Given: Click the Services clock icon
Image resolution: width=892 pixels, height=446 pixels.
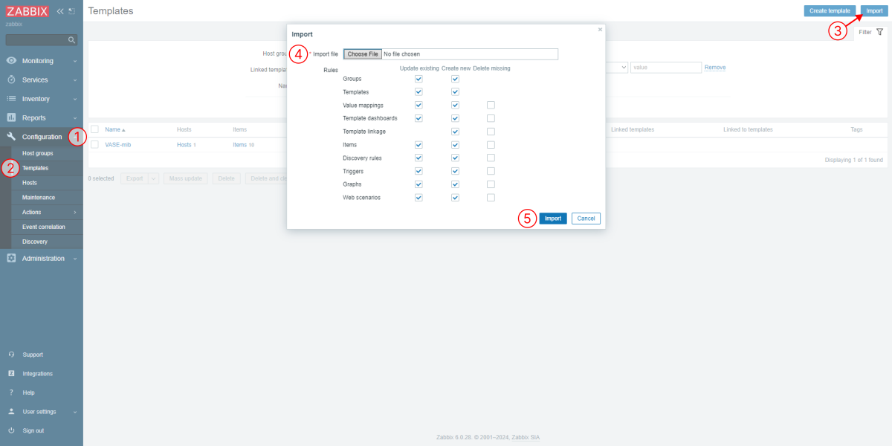Looking at the screenshot, I should pos(11,80).
